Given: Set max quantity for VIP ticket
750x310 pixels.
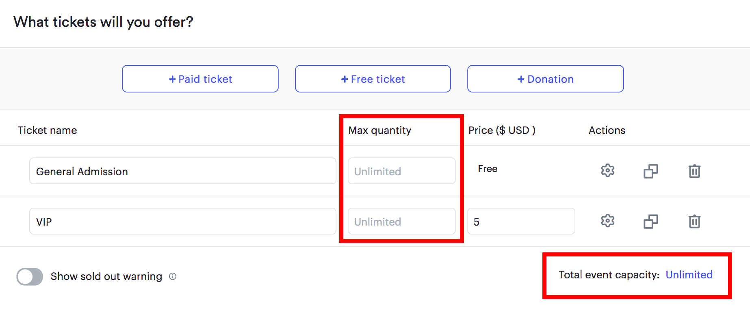Looking at the screenshot, I should point(402,221).
